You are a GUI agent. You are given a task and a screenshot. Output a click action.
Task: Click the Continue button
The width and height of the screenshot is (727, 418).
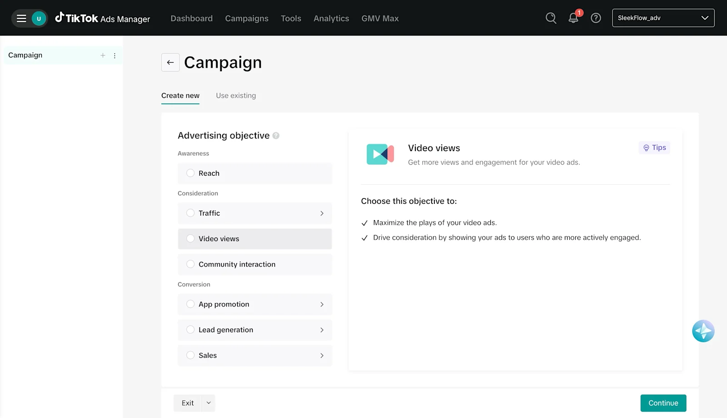point(663,403)
